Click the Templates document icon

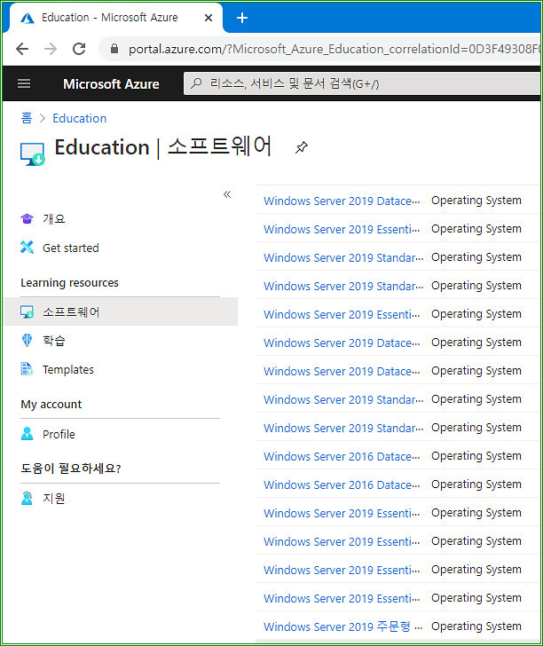[x=28, y=369]
